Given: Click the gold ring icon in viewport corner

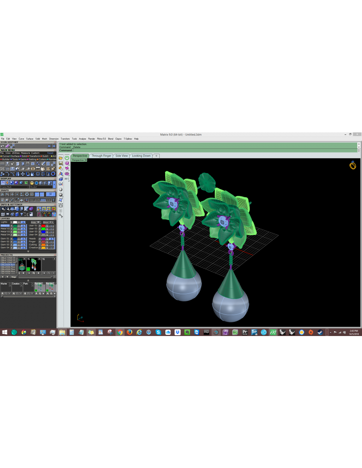Looking at the screenshot, I should (x=353, y=165).
